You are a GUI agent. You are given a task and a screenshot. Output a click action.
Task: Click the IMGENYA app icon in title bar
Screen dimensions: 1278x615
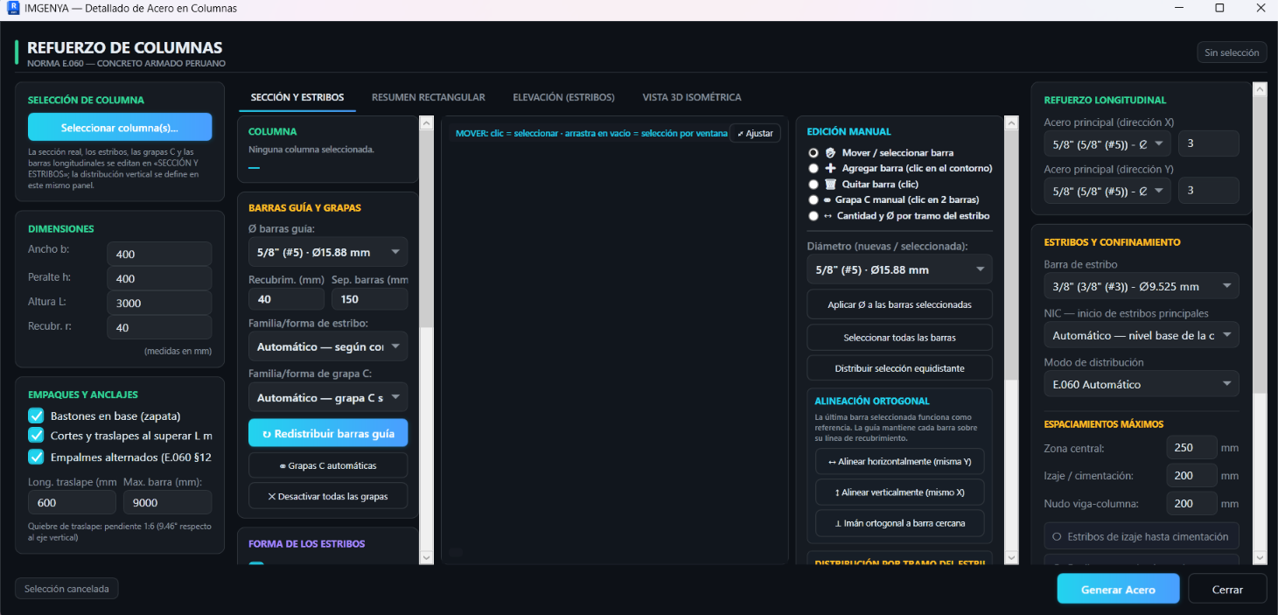click(x=13, y=9)
